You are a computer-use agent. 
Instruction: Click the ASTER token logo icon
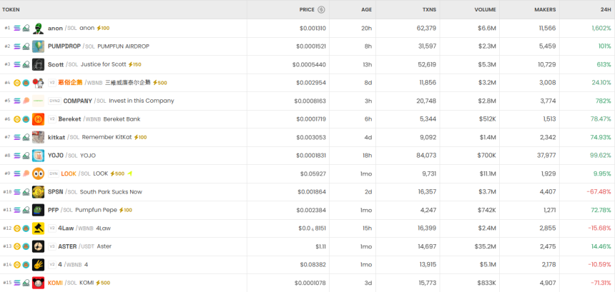pyautogui.click(x=38, y=246)
